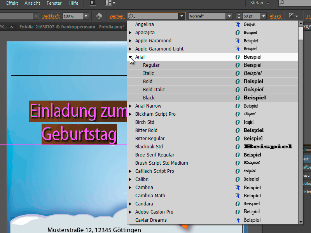Viewport: 311px width, 233px height.
Task: Open the Stefan workspace dropdown
Action: [260, 3]
